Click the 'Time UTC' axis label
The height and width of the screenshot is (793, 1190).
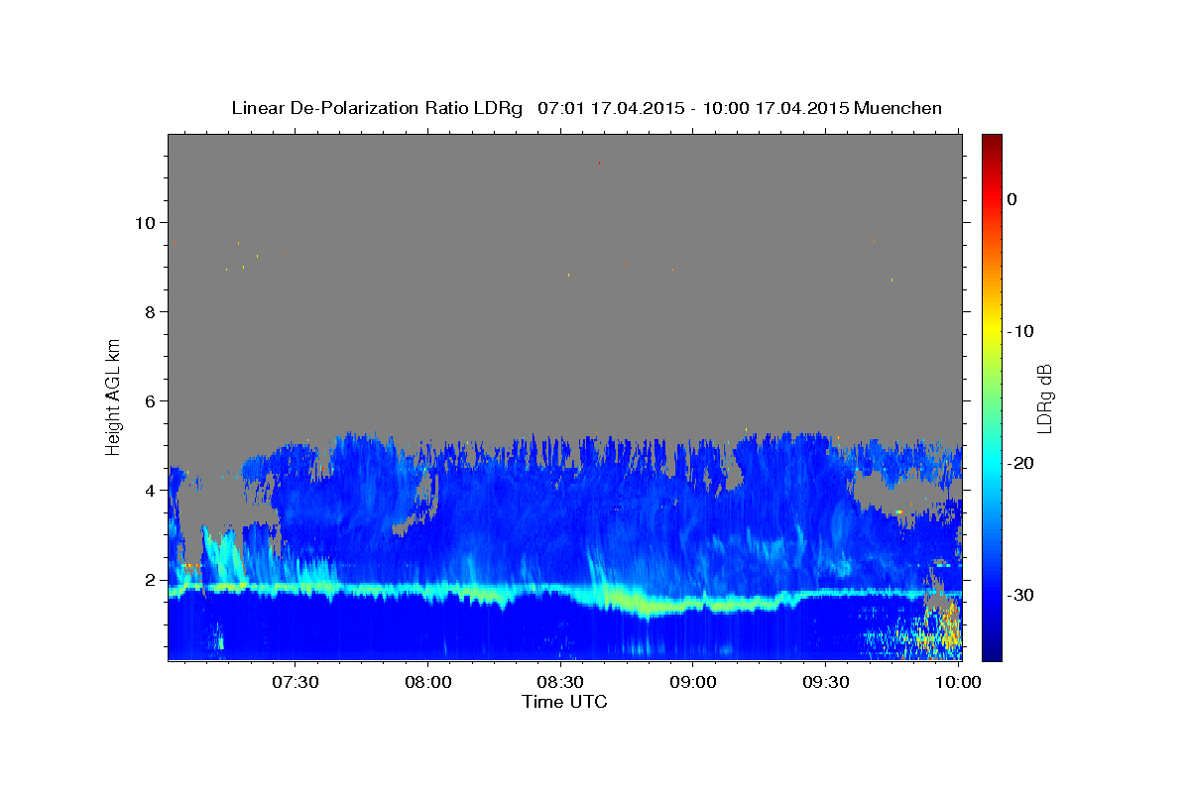click(x=564, y=702)
